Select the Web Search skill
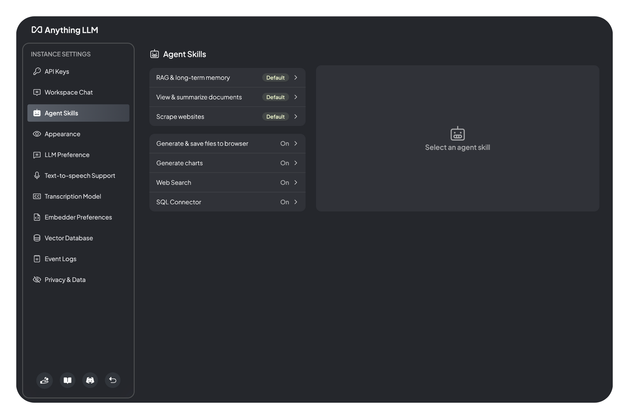The height and width of the screenshot is (419, 629). click(227, 182)
